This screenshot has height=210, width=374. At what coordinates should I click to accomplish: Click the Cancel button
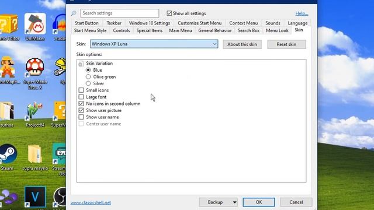coord(296,202)
